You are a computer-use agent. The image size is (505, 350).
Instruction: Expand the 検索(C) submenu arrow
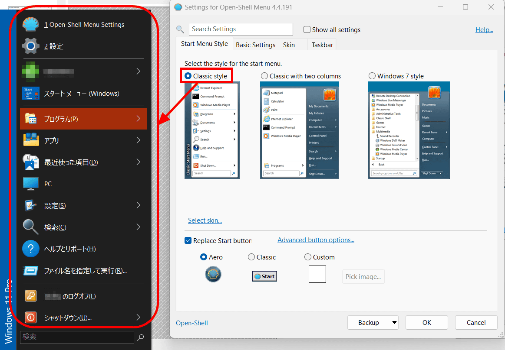click(x=138, y=227)
